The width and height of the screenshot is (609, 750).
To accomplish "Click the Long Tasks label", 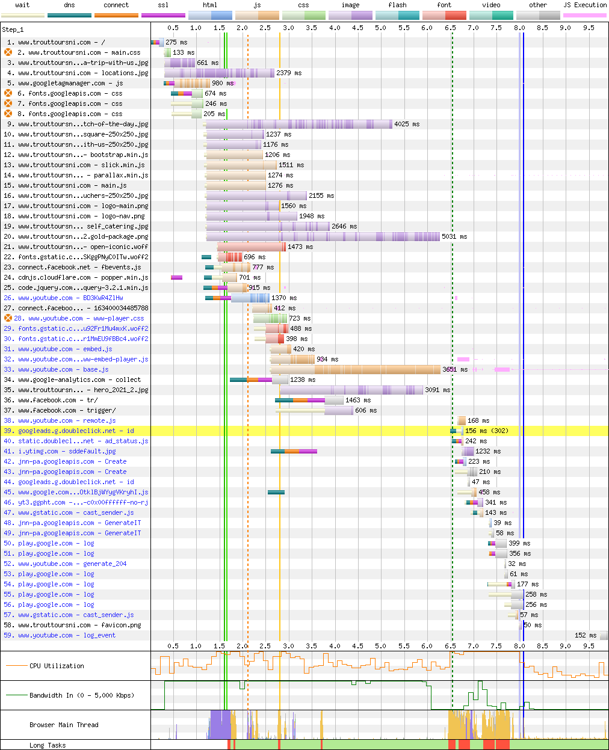I will (48, 745).
